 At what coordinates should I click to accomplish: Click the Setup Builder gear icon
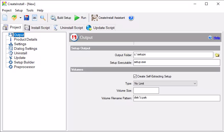[x=11, y=62]
